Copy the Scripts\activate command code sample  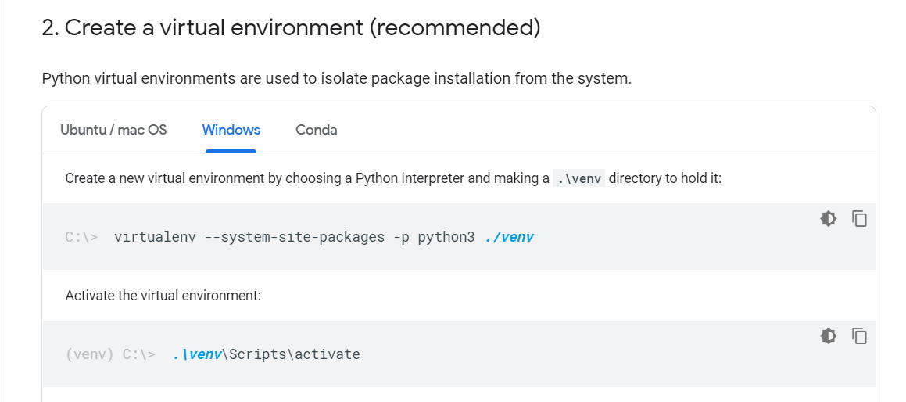pyautogui.click(x=860, y=336)
